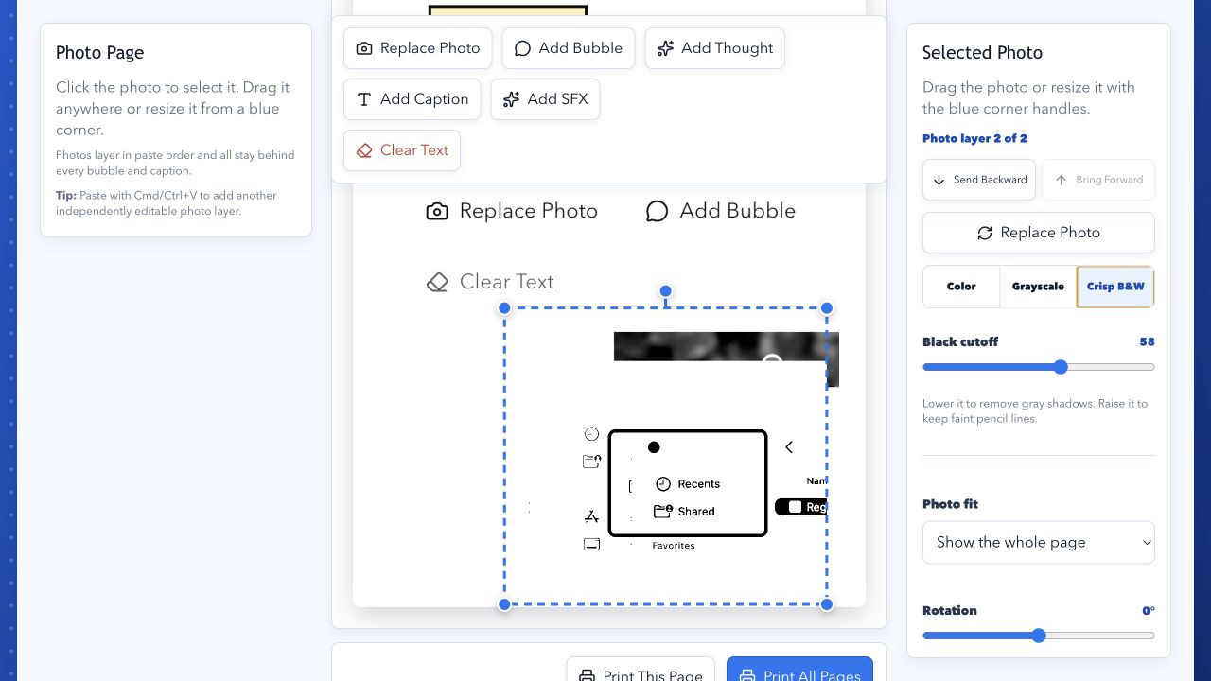Click the Black cutoff value 58
This screenshot has width=1211, height=681.
pyautogui.click(x=1147, y=342)
